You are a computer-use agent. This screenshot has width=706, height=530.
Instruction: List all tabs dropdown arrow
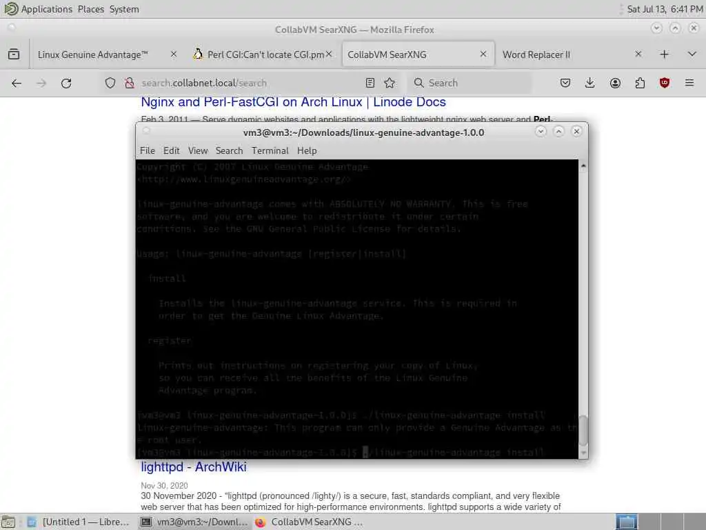(692, 55)
